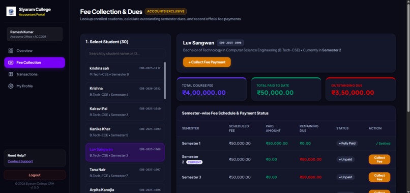Click Semester 2 remaining due ₹50,000.00

311,159
